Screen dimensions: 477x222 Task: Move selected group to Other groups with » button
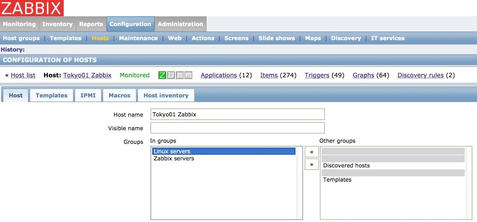(312, 164)
